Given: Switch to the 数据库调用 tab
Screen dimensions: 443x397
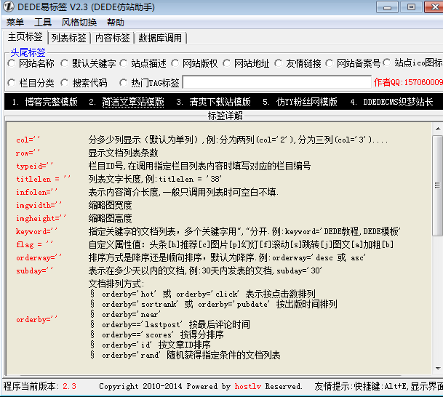Looking at the screenshot, I should pyautogui.click(x=160, y=38).
